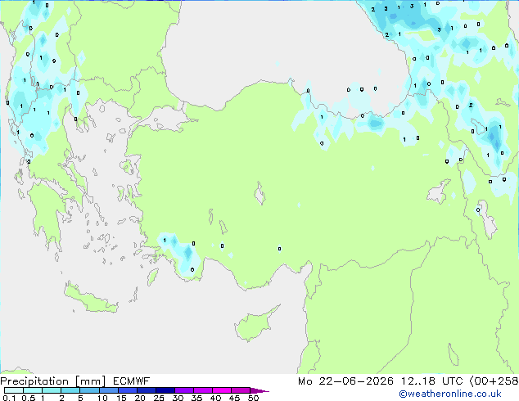Select the 10–15 mm blue legend swatch
The width and height of the screenshot is (519, 401).
(x=109, y=390)
